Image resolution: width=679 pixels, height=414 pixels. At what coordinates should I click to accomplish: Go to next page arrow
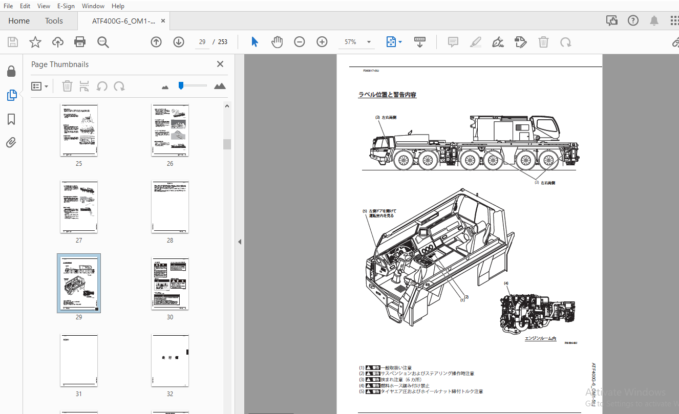[x=179, y=42]
